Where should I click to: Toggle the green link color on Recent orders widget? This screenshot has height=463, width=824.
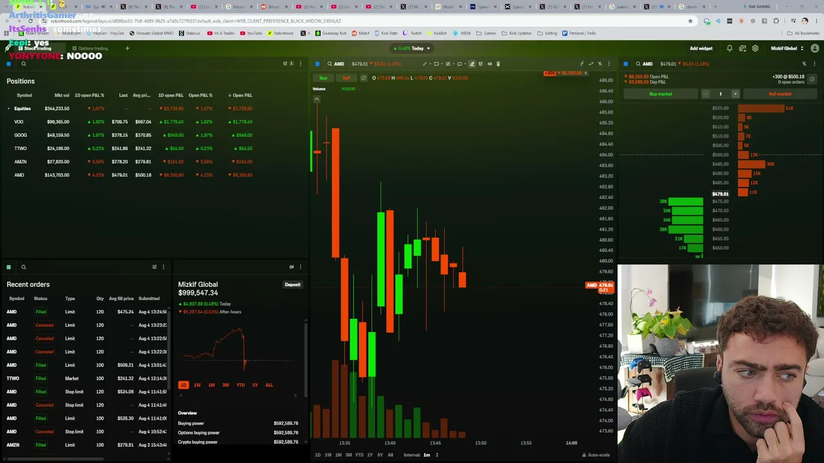(8, 267)
